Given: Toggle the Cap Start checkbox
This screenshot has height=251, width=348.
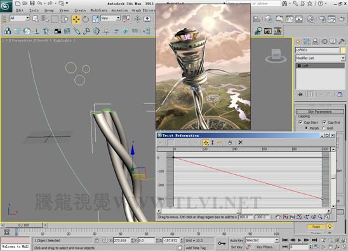Looking at the screenshot, I should (300, 122).
